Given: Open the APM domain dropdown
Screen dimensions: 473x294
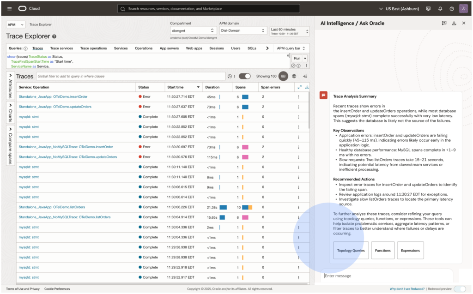Looking at the screenshot, I should pyautogui.click(x=243, y=30).
